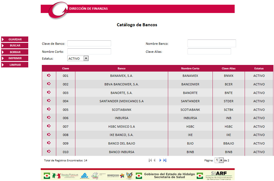Click the ACTIVO status in row 006
274x181 pixels.
tap(259, 118)
